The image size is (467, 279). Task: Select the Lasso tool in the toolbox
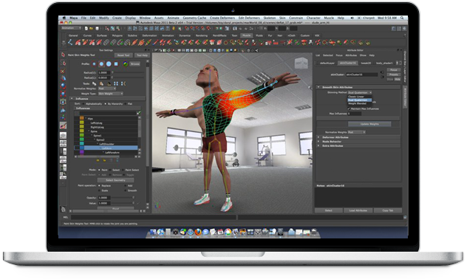point(63,63)
